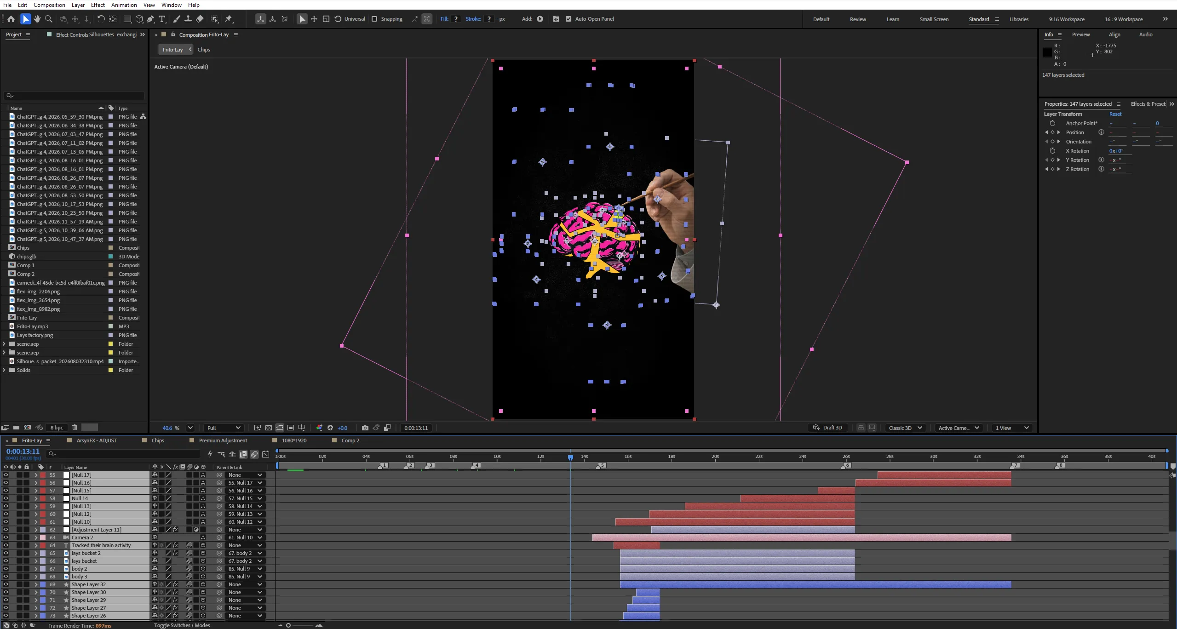The image size is (1177, 629).
Task: Reset the Layer Transform properties
Action: [1115, 114]
